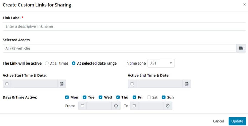
Task: Uncheck the Sun day checkbox
Action: pos(163,97)
